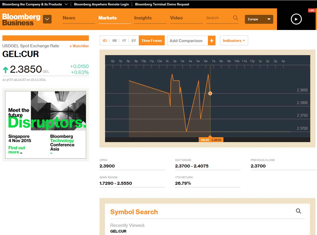Click the search magnifying glass in the navbar
The image size is (317, 235).
pos(235,18)
